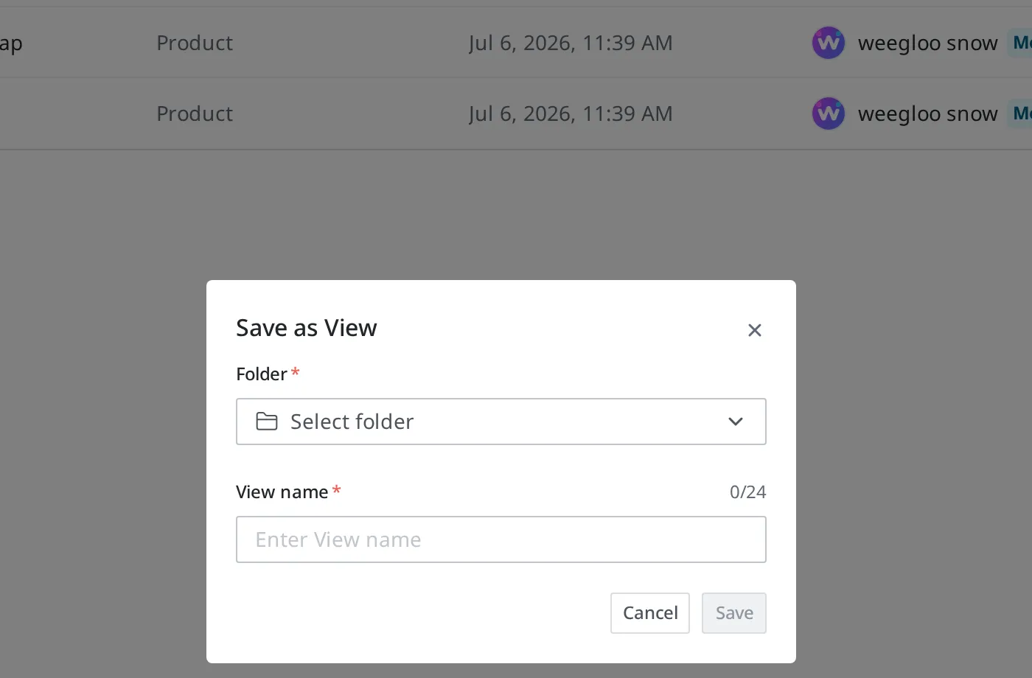Click weegloo snow avatar in second row
The image size is (1032, 678).
click(829, 113)
